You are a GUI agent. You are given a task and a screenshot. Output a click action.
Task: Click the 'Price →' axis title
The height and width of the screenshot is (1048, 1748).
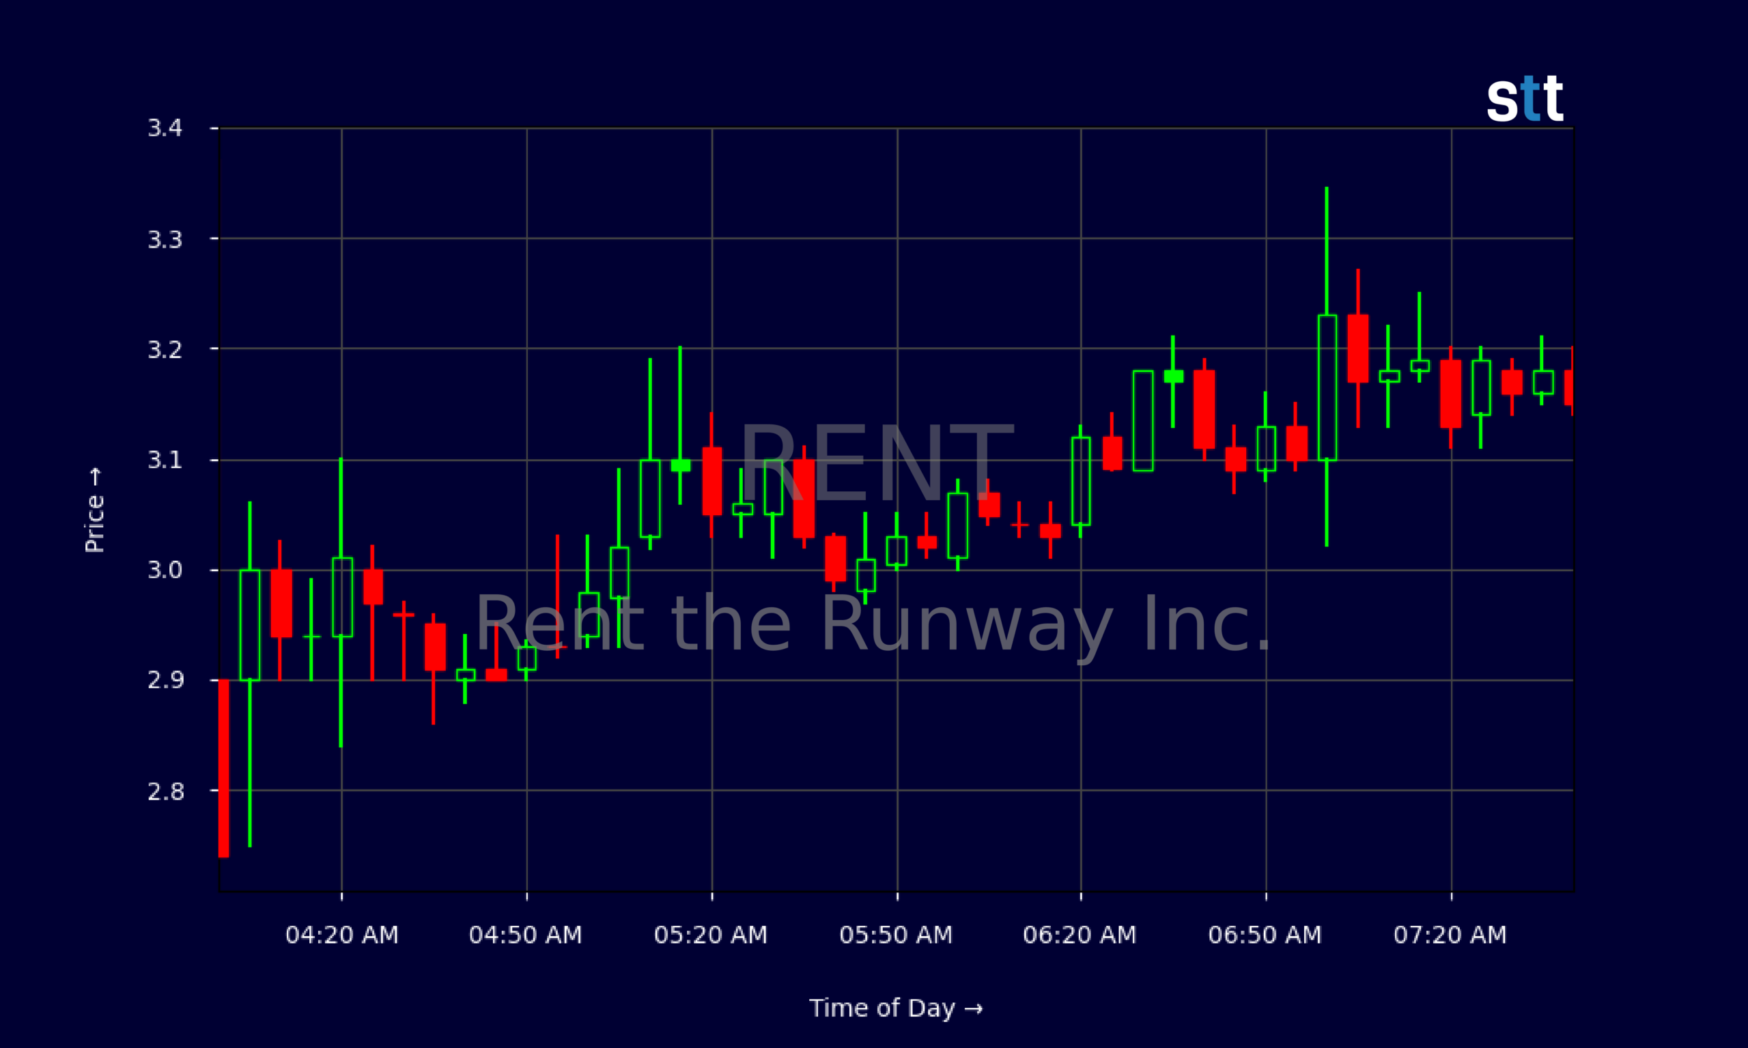pos(95,510)
